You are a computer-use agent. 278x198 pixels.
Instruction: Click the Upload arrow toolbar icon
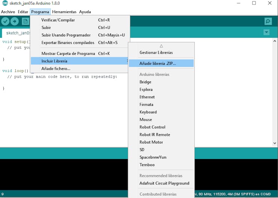[15, 21]
